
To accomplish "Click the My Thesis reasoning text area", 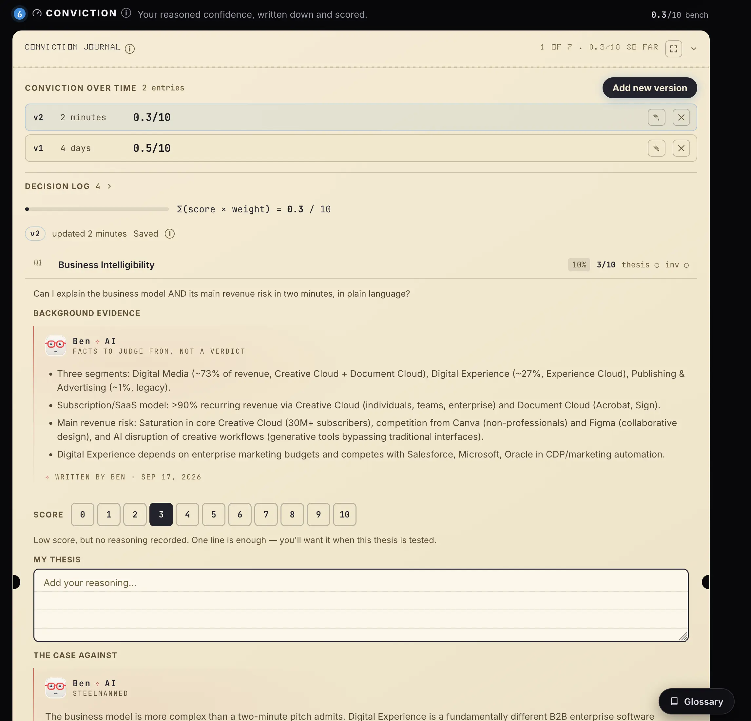I will point(360,605).
